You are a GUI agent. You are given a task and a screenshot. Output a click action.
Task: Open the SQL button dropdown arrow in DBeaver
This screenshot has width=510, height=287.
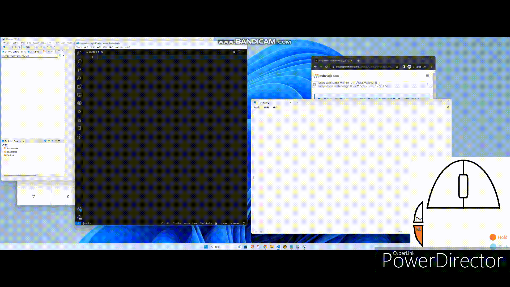coord(33,47)
